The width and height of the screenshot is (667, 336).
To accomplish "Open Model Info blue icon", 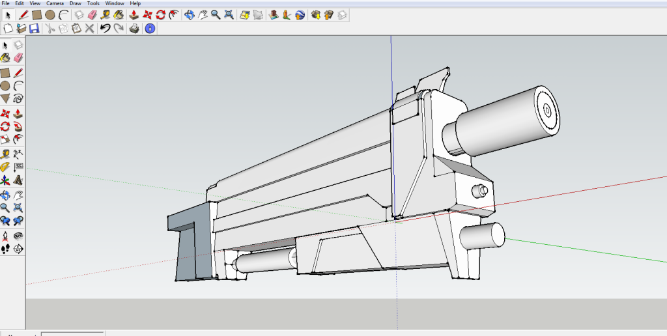I will coord(150,29).
